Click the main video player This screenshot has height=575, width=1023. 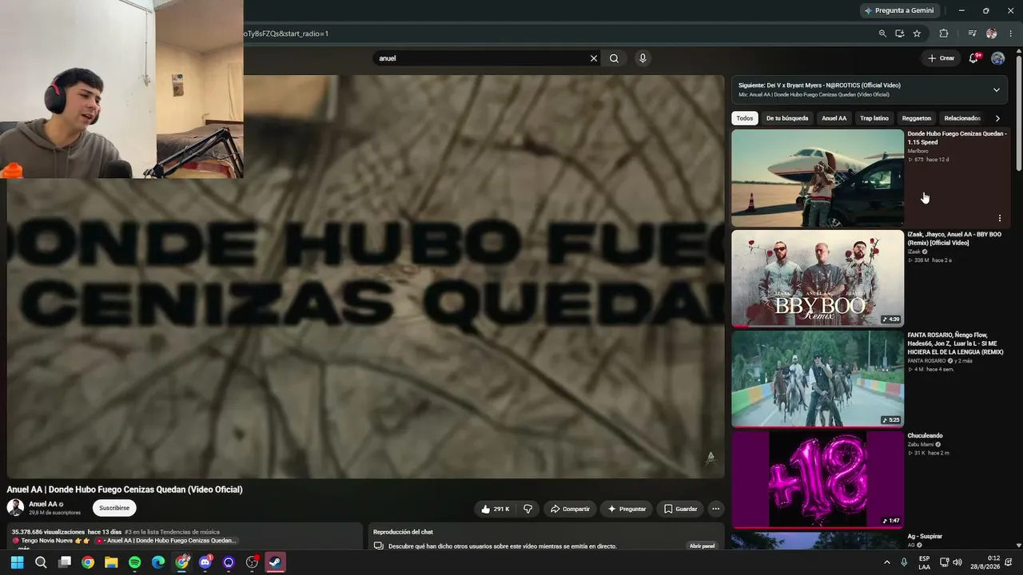[x=365, y=276]
